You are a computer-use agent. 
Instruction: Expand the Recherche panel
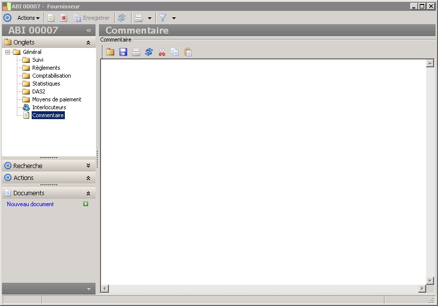click(88, 166)
